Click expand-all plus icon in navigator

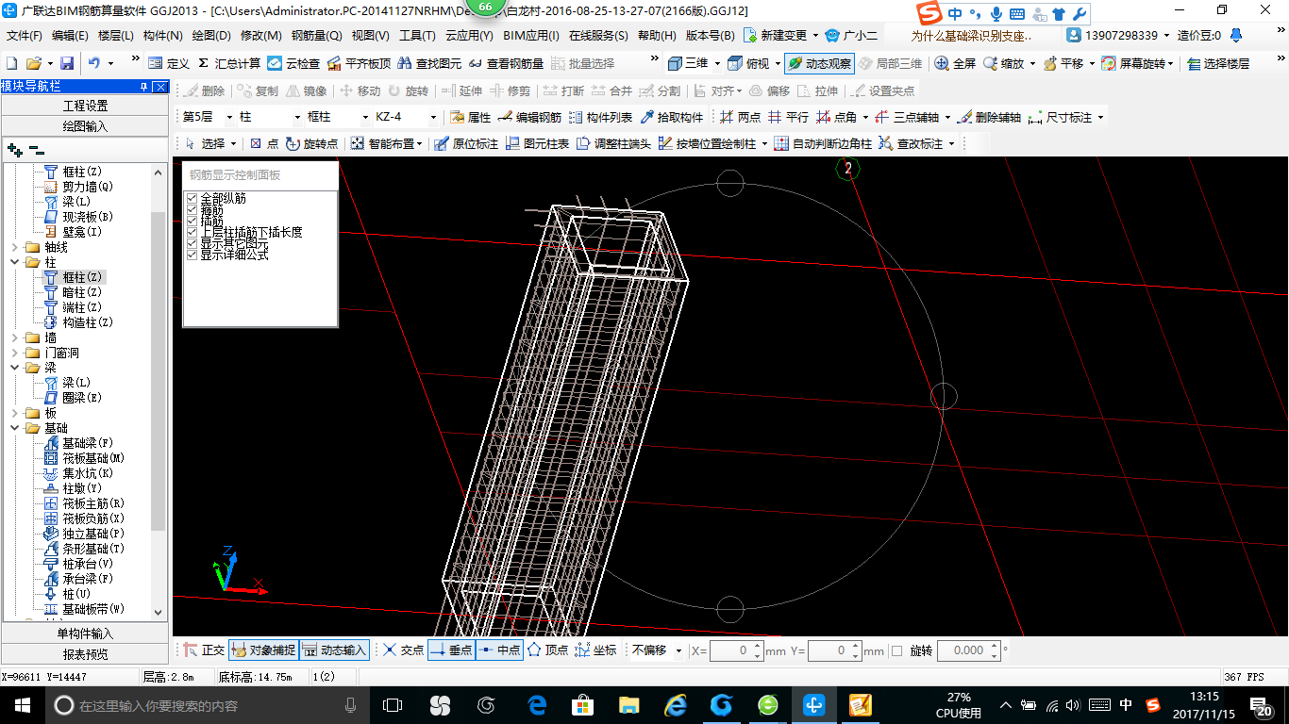[15, 149]
